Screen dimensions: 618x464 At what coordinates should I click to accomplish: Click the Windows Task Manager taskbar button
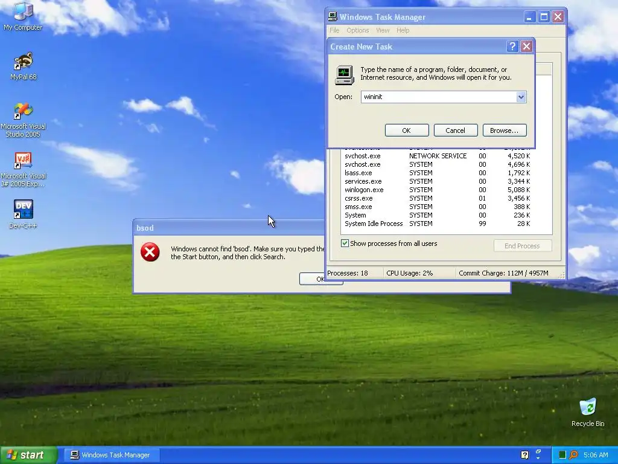pyautogui.click(x=112, y=455)
